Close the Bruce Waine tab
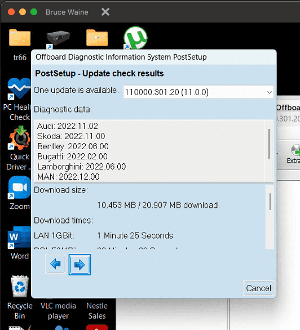 pos(105,12)
